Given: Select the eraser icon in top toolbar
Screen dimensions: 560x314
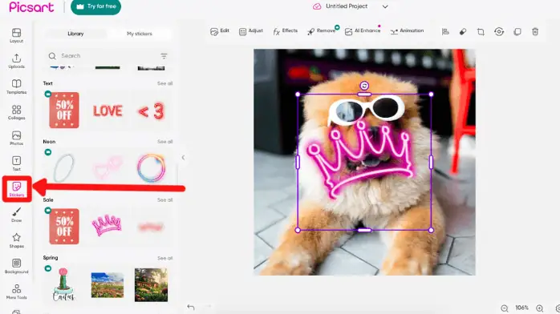Looking at the screenshot, I should 463,32.
